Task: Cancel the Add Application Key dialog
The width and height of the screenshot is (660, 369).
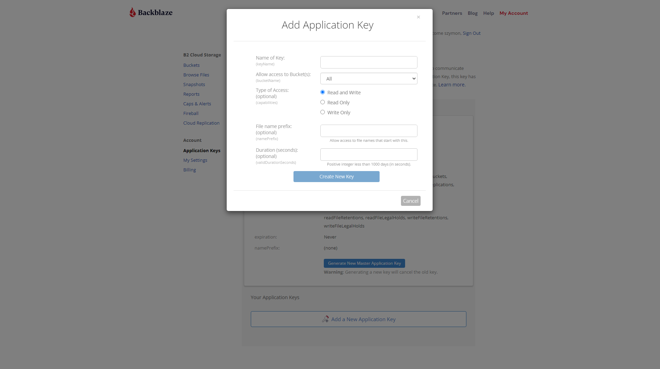Action: (x=410, y=201)
